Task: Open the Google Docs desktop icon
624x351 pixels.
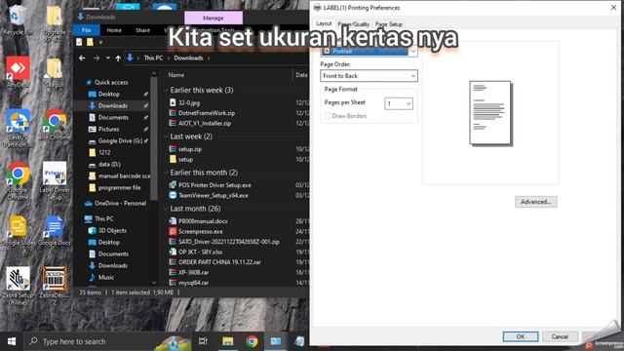Action: [55, 230]
